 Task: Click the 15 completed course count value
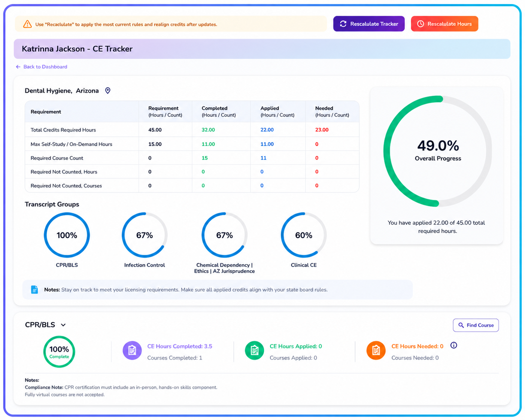point(205,158)
